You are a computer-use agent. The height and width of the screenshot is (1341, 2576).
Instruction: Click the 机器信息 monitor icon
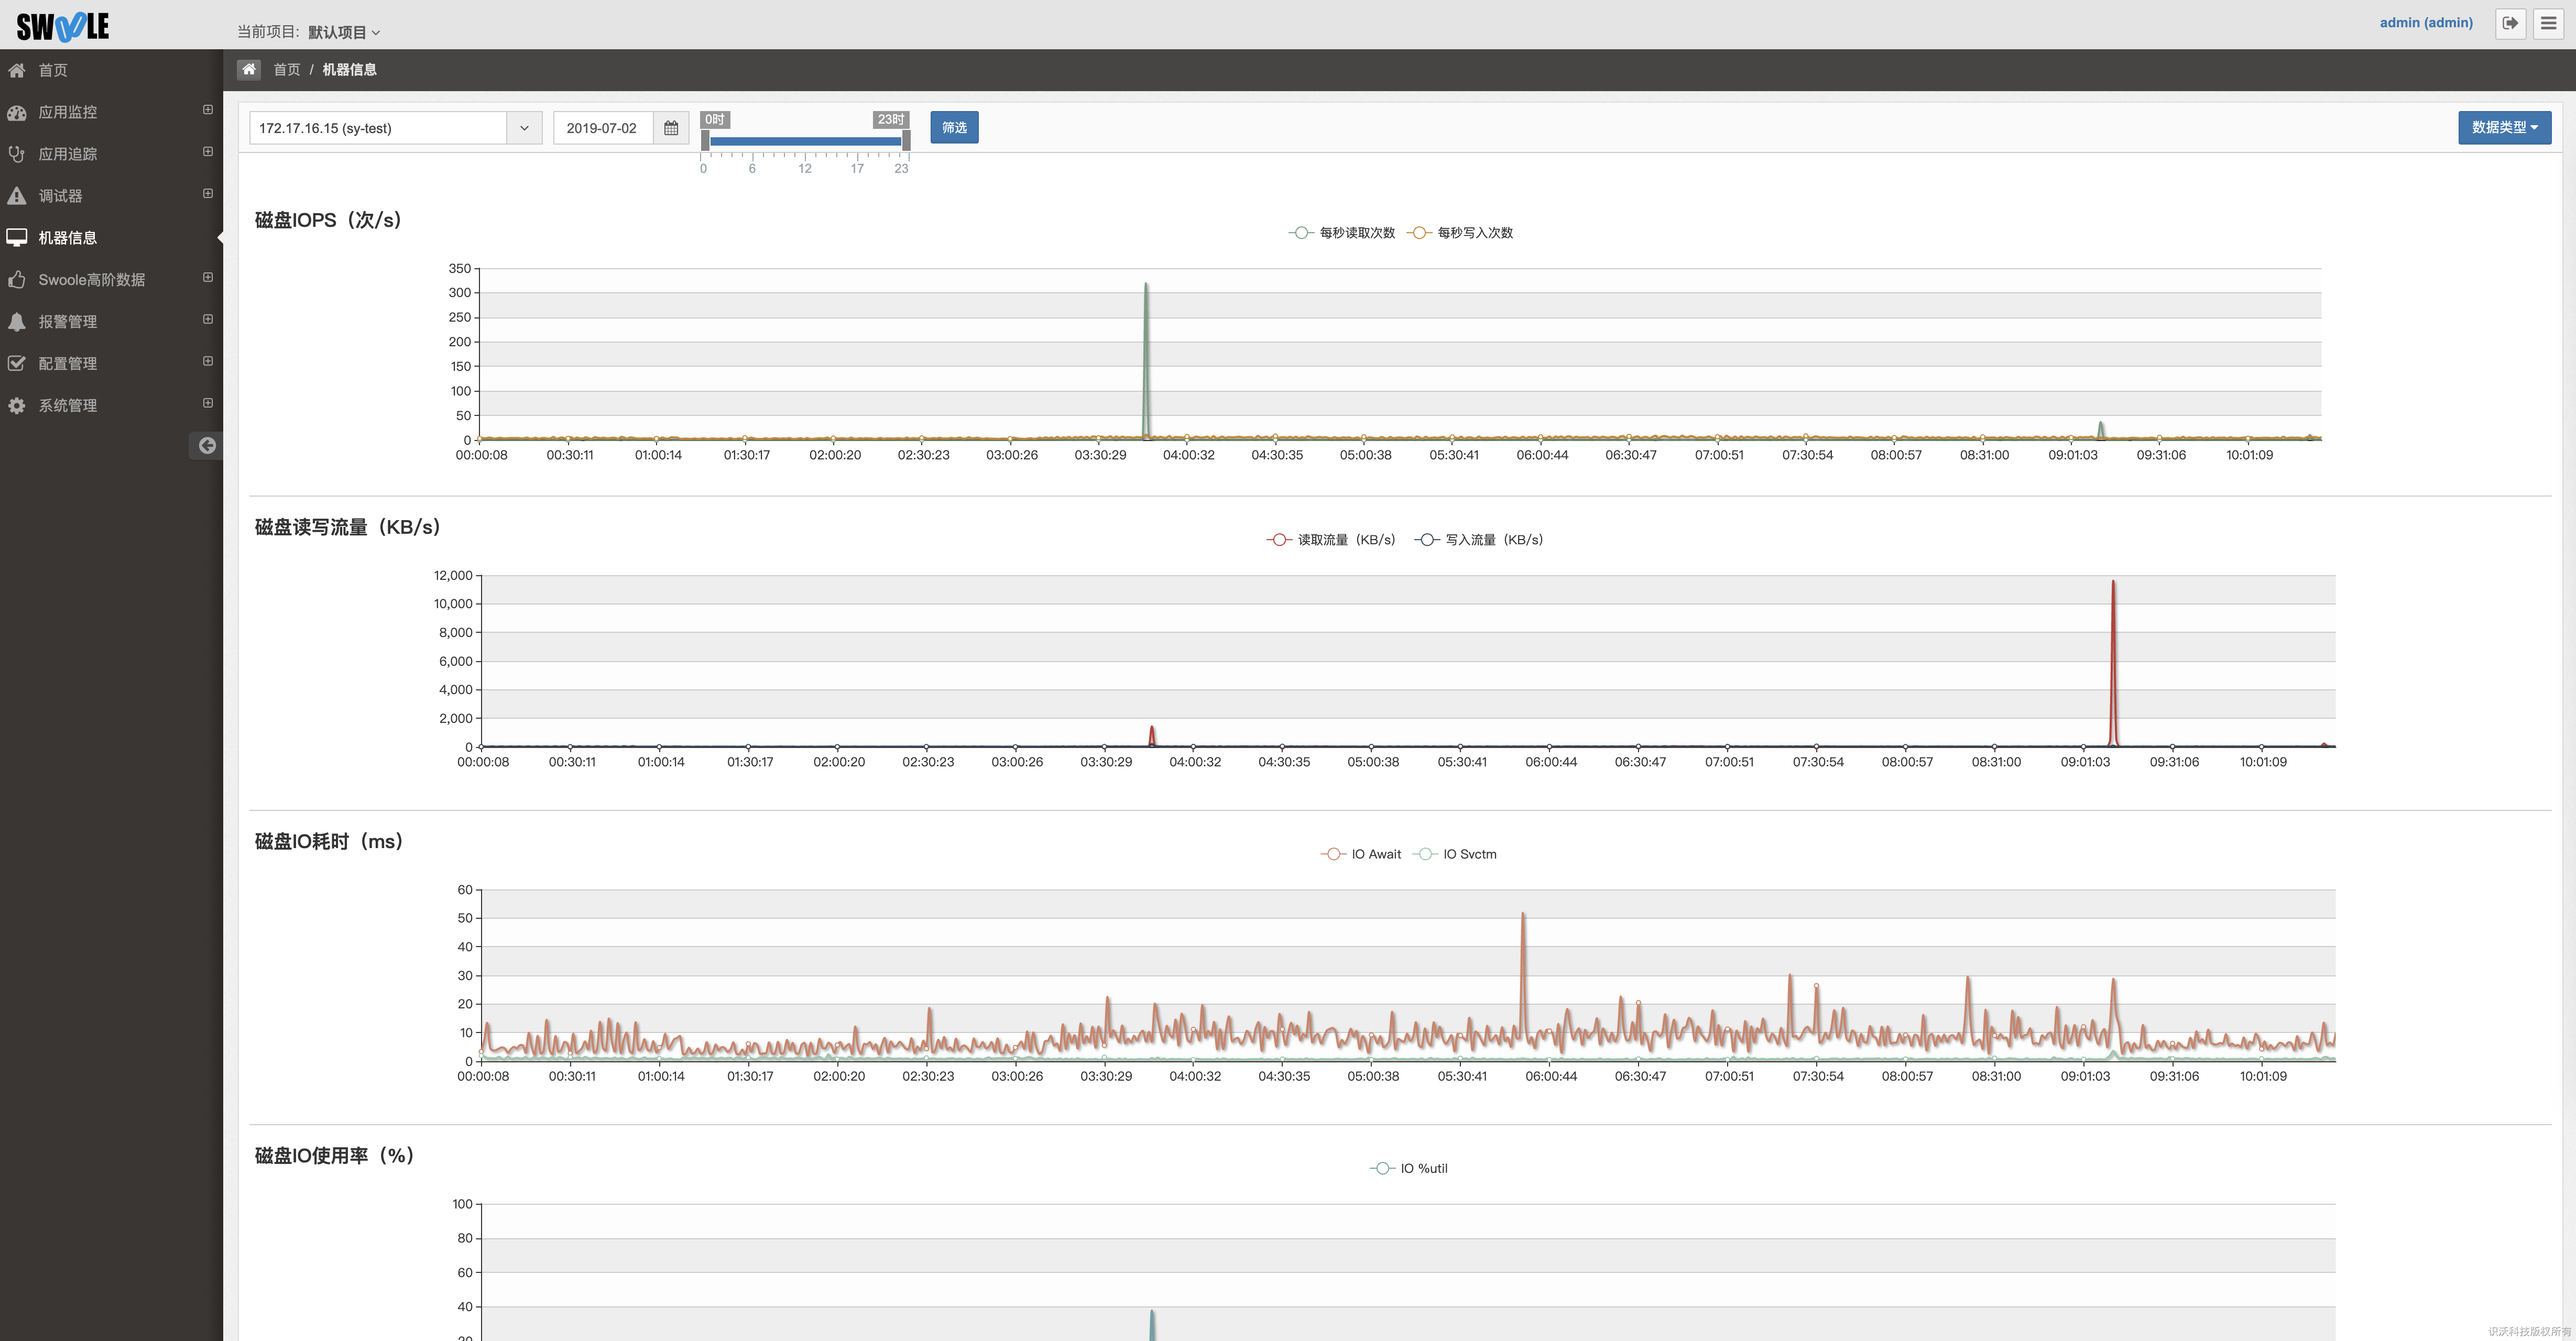coord(17,238)
